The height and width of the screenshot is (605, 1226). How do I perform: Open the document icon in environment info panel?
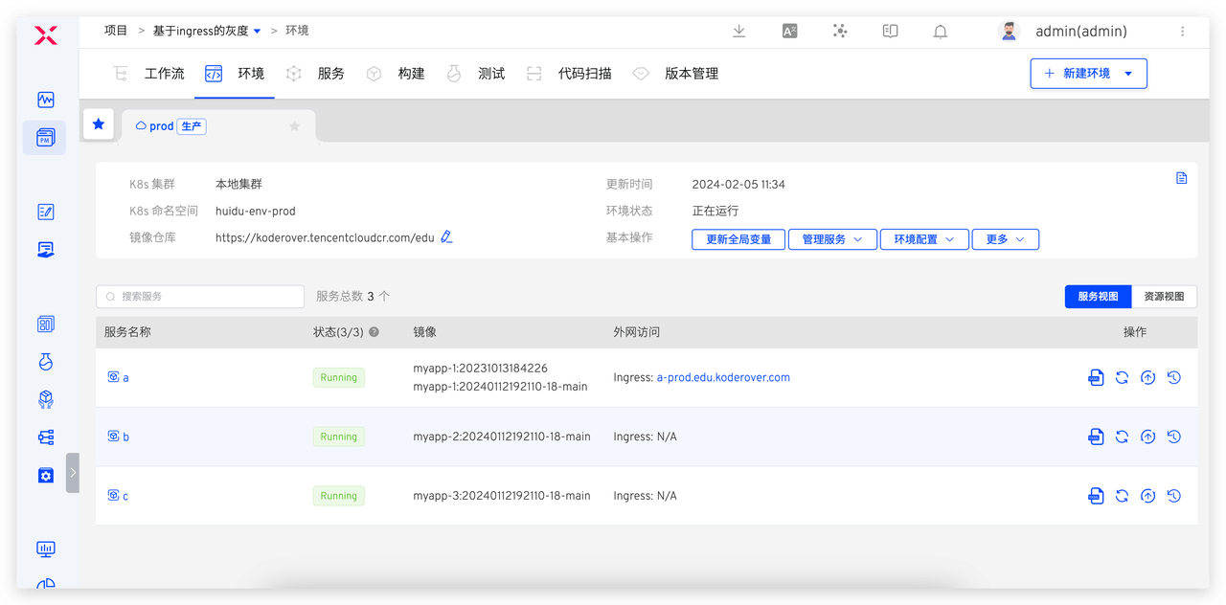[x=1182, y=178]
